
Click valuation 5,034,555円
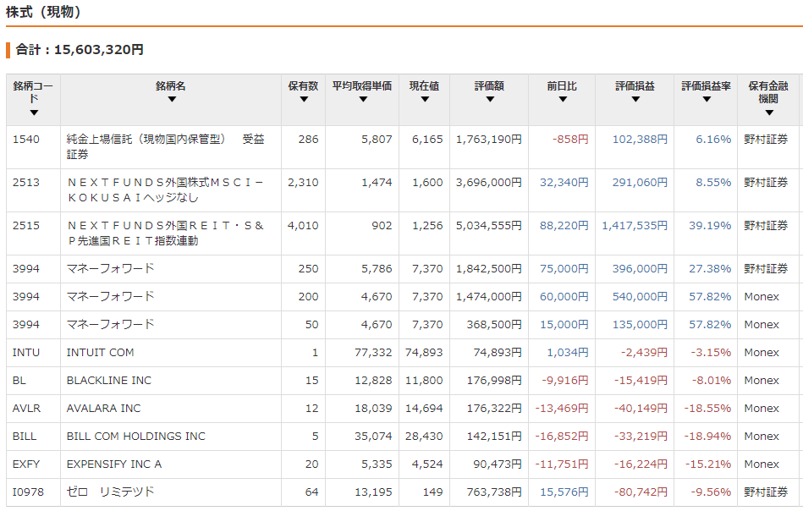pyautogui.click(x=489, y=225)
